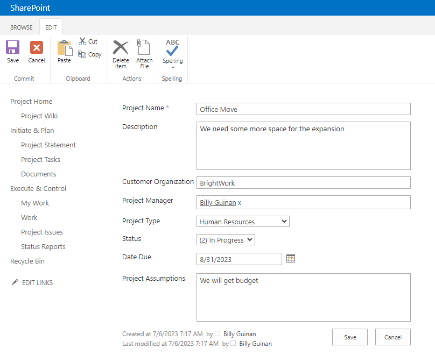
Task: Toggle presence box next to Created by name
Action: (x=217, y=334)
